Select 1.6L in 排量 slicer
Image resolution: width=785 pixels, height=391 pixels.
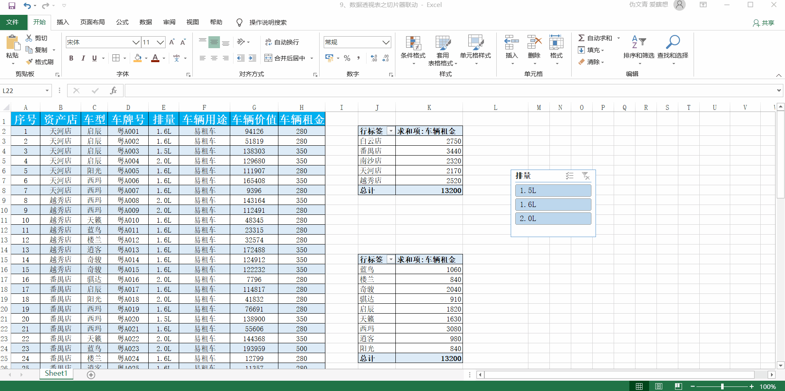[x=553, y=205]
